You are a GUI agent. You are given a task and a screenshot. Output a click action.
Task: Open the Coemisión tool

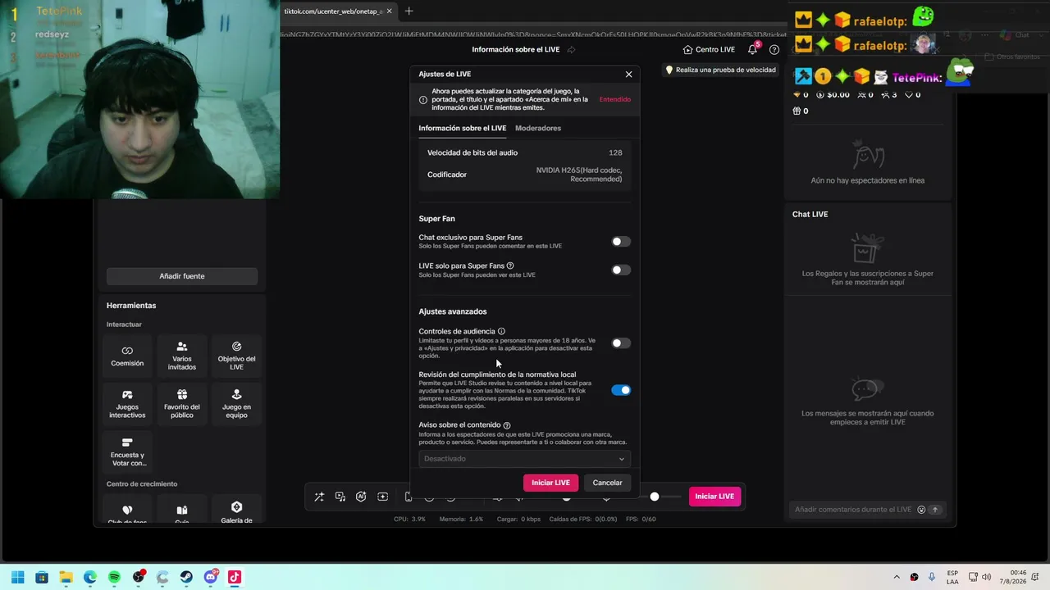coord(127,356)
